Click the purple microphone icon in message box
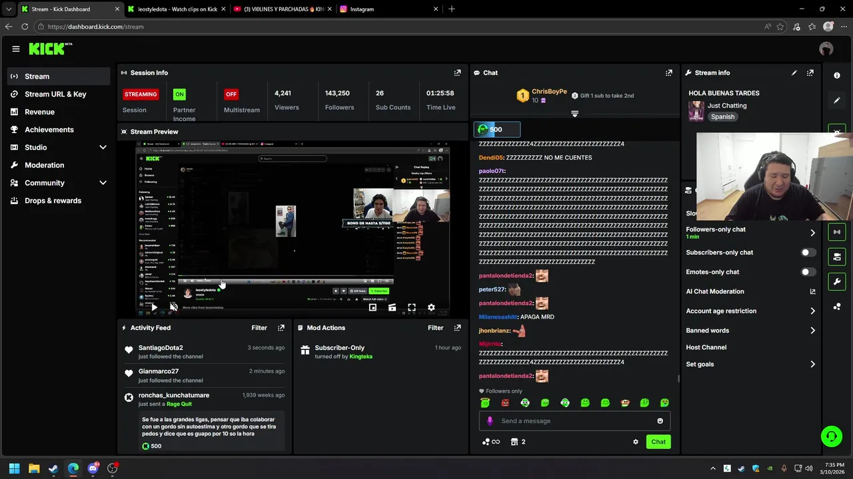 (490, 421)
